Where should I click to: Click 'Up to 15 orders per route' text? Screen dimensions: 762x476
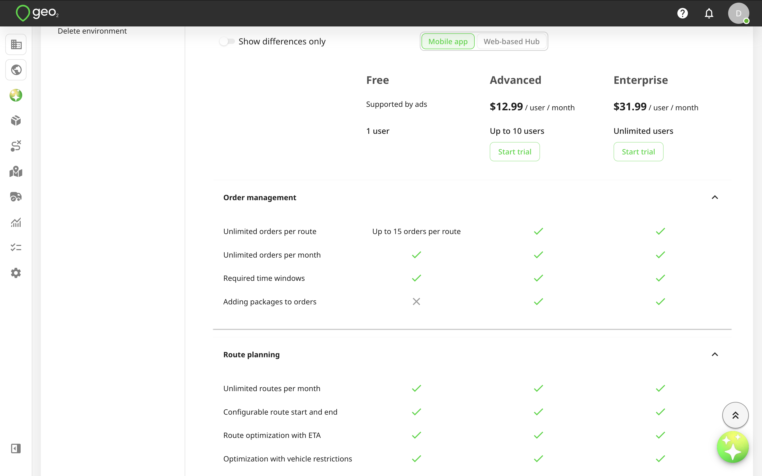click(416, 231)
